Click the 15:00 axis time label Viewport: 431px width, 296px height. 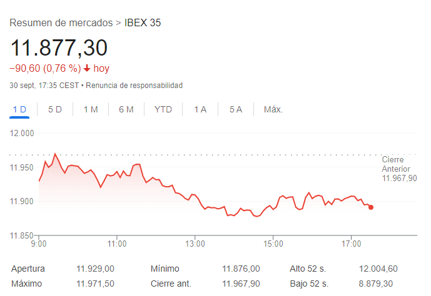click(x=273, y=244)
